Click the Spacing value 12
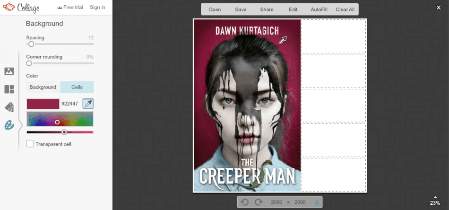The height and width of the screenshot is (210, 449). pyautogui.click(x=91, y=37)
